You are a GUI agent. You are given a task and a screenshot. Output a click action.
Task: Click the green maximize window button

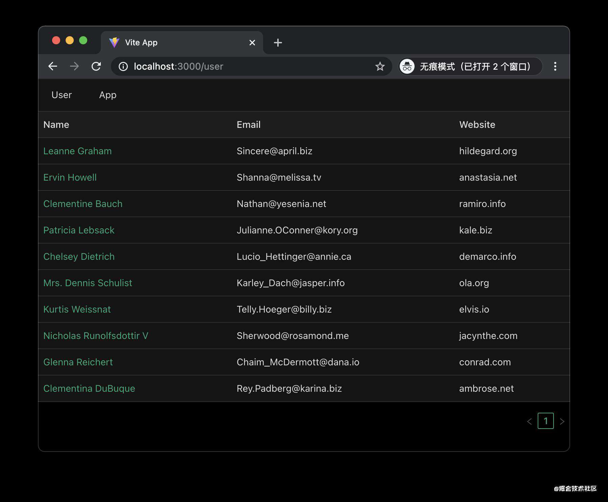click(83, 41)
